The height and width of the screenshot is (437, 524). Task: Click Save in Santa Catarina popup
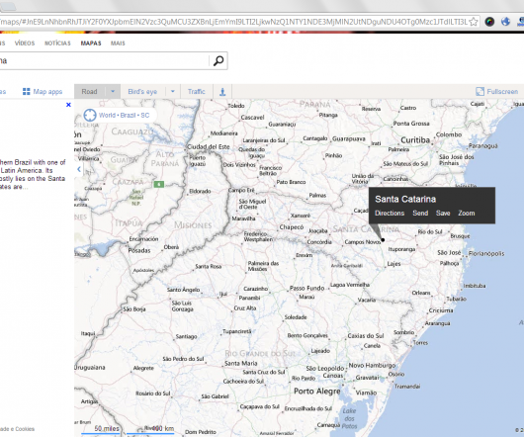[x=443, y=214]
